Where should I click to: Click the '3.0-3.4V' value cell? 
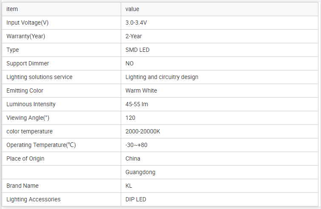pyautogui.click(x=136, y=23)
